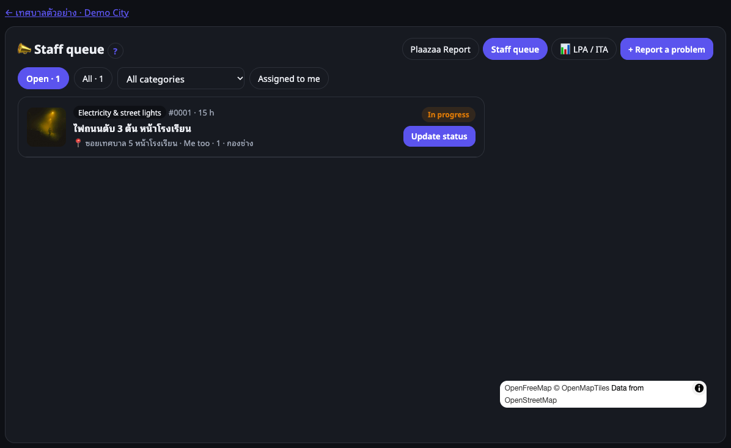Click the megaphone icon beside Staff queue
The width and height of the screenshot is (731, 448).
[x=24, y=48]
